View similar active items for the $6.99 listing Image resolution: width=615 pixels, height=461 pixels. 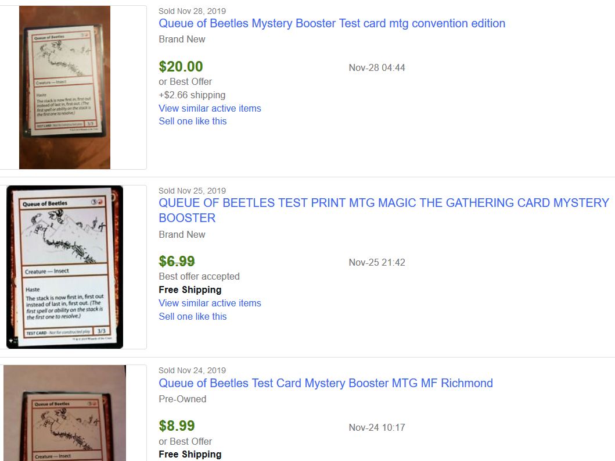click(x=210, y=303)
